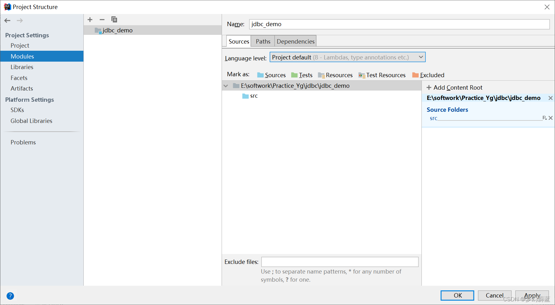
Task: Click the forward navigation arrow
Action: [x=20, y=21]
